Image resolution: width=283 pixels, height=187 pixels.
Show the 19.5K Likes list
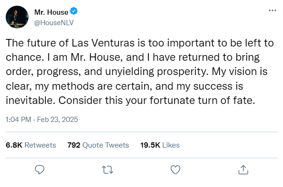(160, 145)
